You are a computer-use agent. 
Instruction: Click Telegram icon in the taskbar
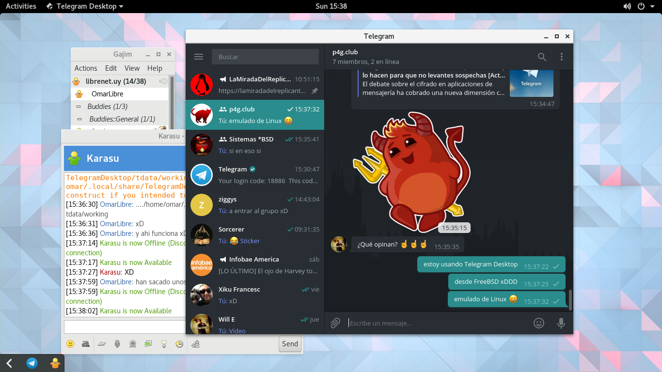click(32, 363)
